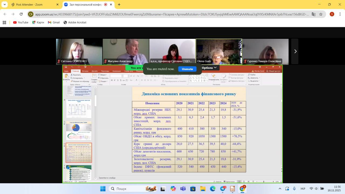Bookmark this page with the star icon

pos(321,14)
